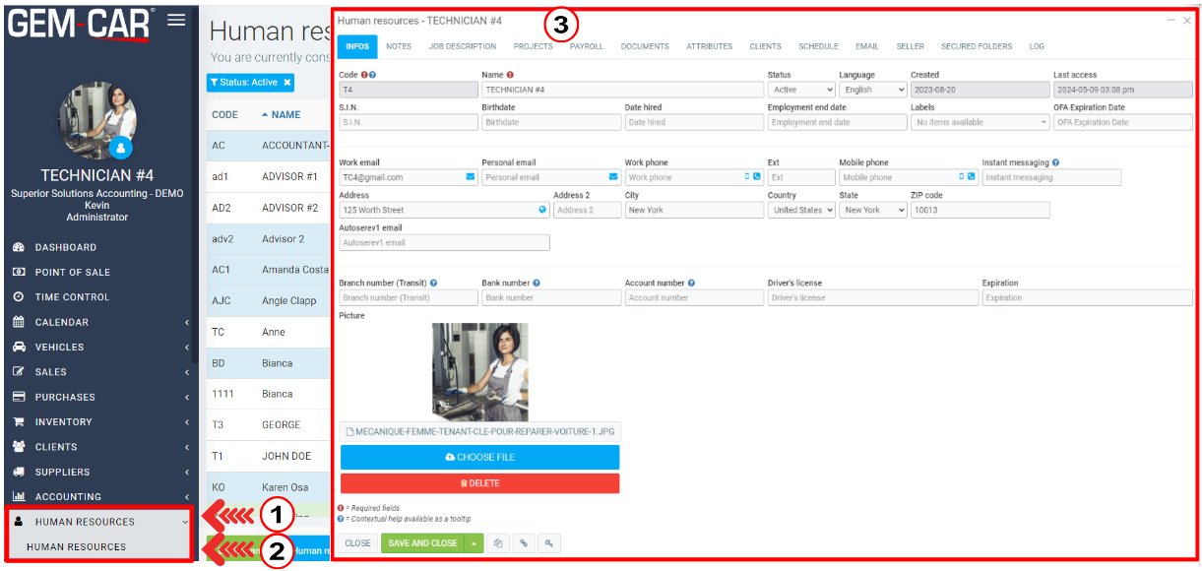Image resolution: width=1202 pixels, height=571 pixels.
Task: Open the Job Description tab
Action: point(463,46)
